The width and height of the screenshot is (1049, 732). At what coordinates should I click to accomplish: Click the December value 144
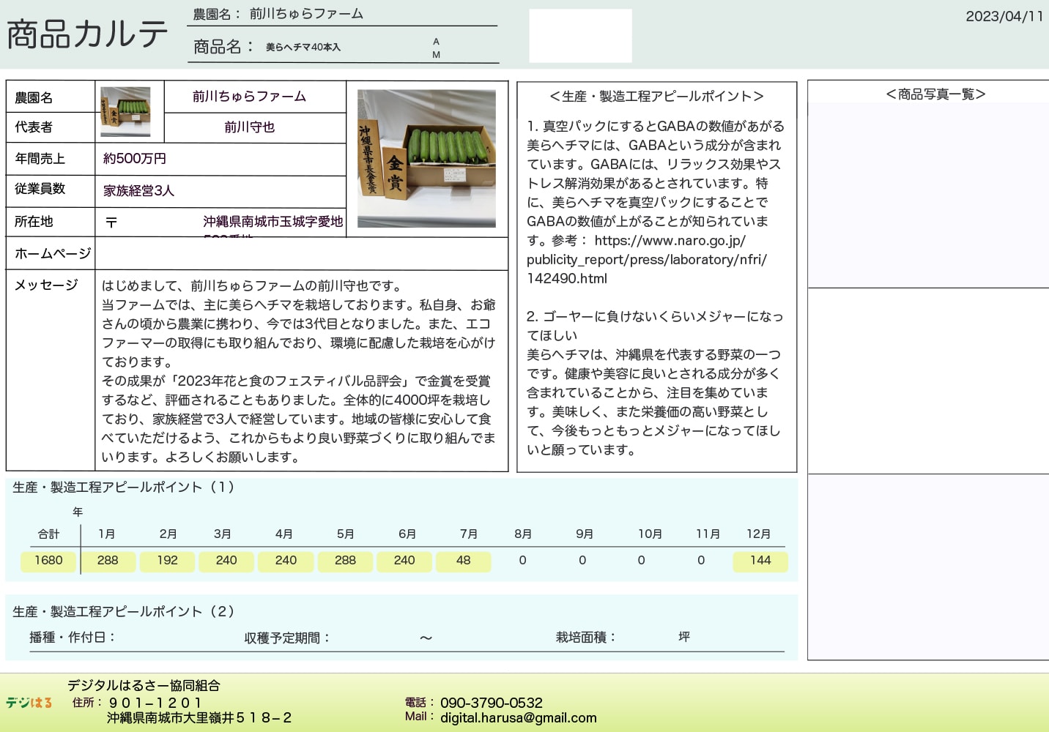click(760, 561)
